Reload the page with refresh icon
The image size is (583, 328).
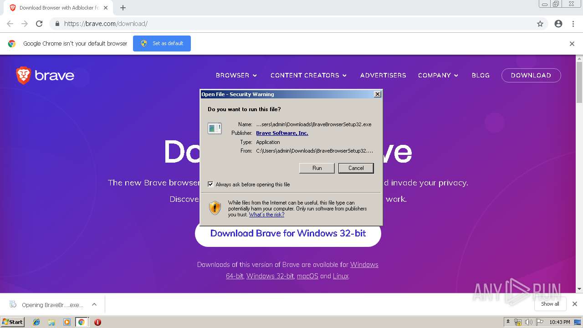(x=39, y=24)
